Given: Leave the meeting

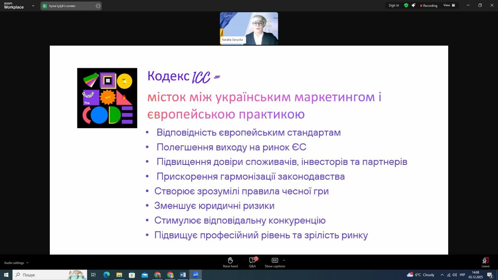Looking at the screenshot, I should 485,262.
